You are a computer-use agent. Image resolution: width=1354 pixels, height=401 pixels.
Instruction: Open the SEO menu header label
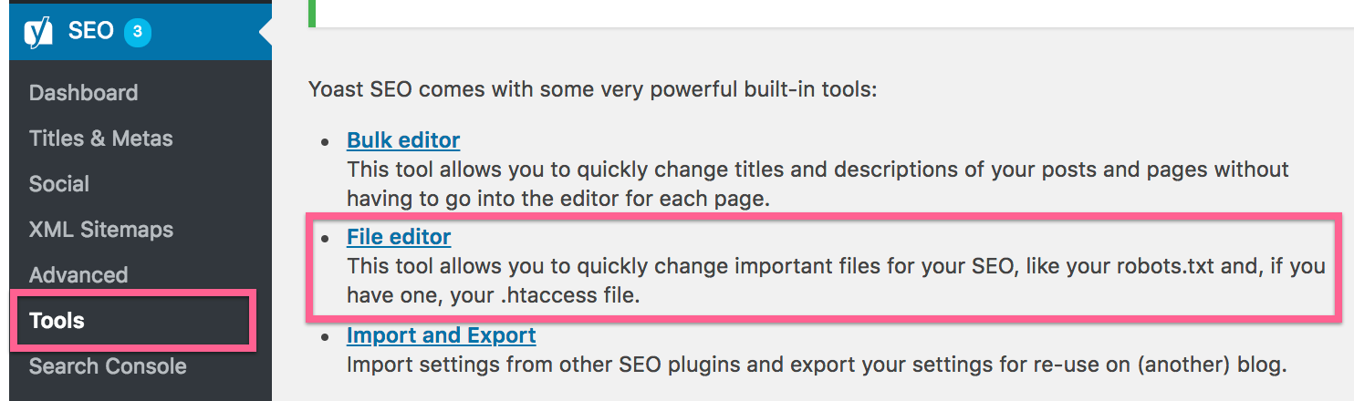coord(90,32)
